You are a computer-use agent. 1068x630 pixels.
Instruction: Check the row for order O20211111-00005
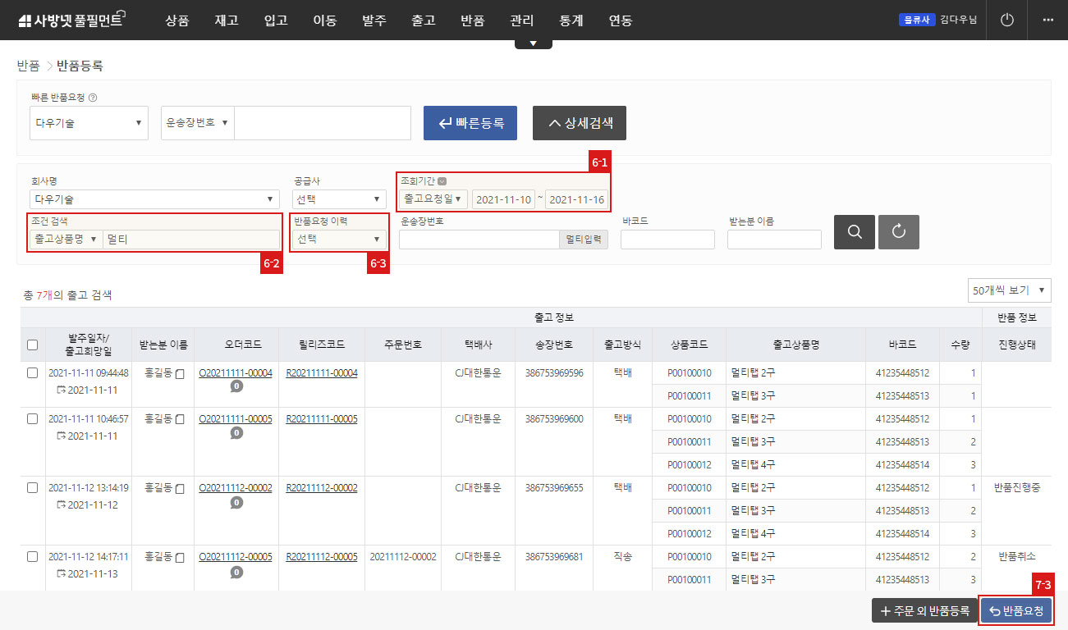pyautogui.click(x=33, y=418)
